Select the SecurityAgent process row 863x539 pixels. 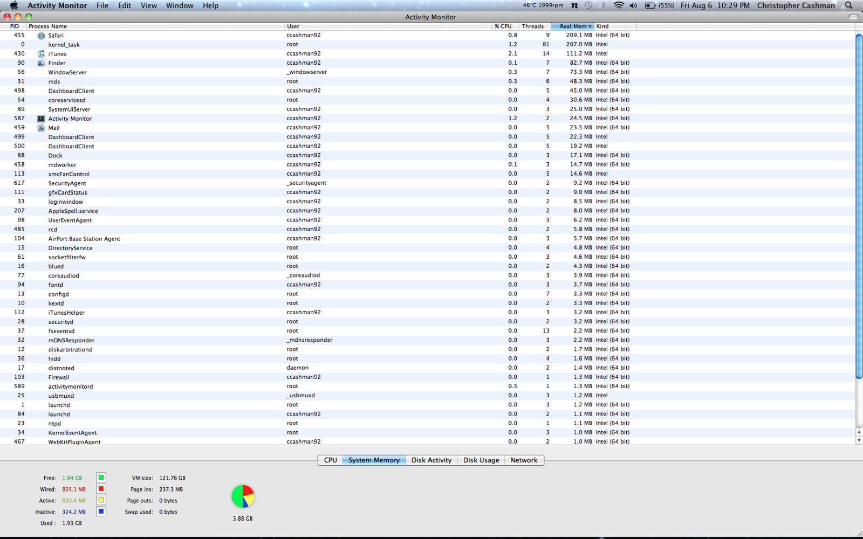point(427,183)
